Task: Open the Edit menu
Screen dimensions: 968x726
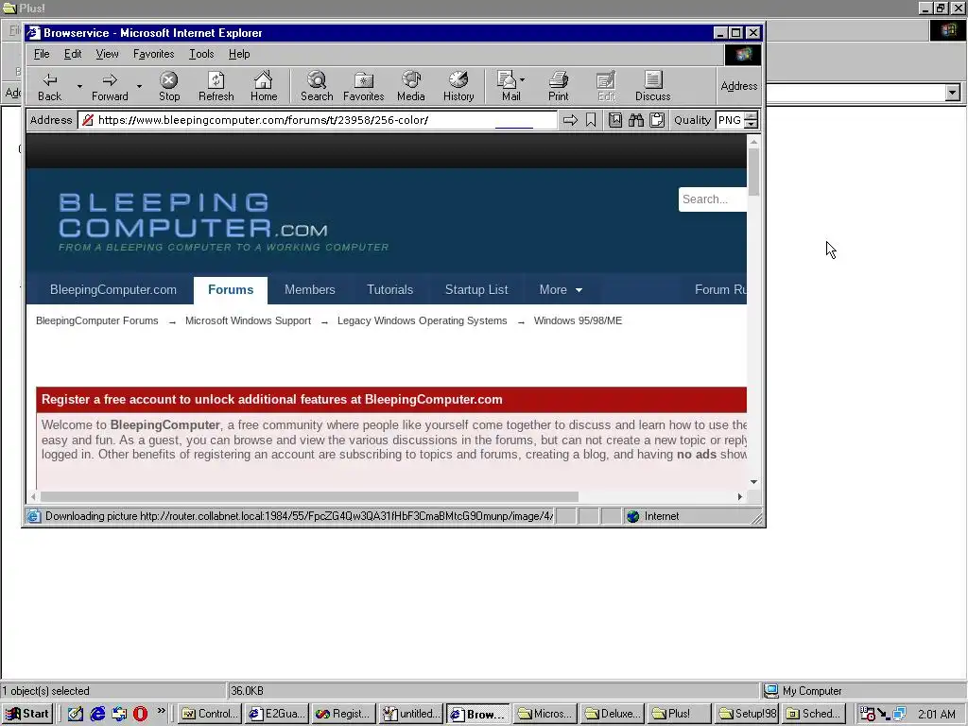Action: tap(72, 54)
